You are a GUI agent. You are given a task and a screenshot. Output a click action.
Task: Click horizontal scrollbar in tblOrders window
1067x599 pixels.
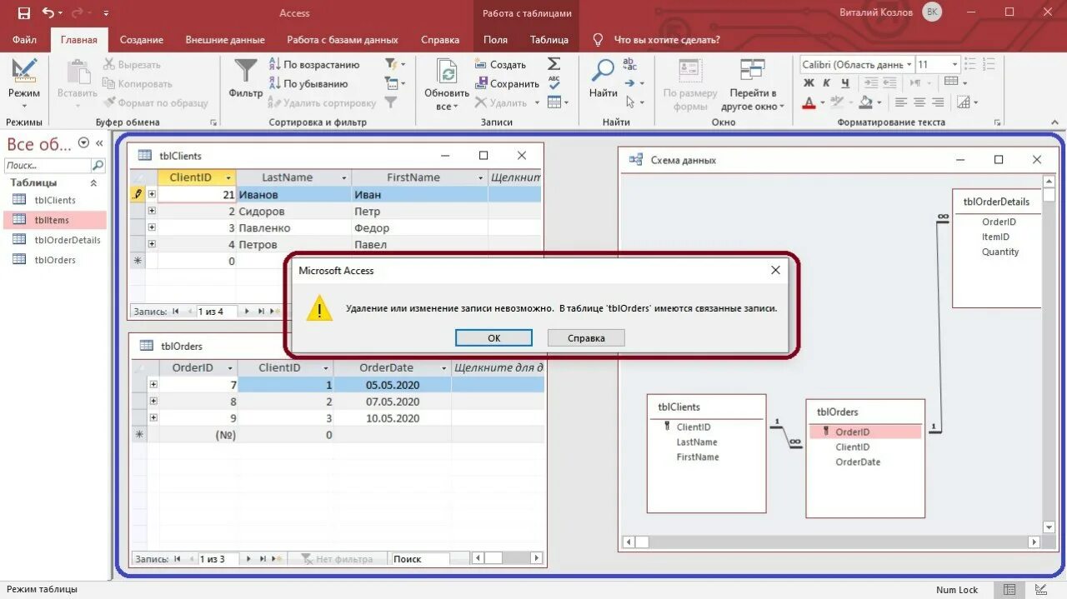tap(507, 559)
